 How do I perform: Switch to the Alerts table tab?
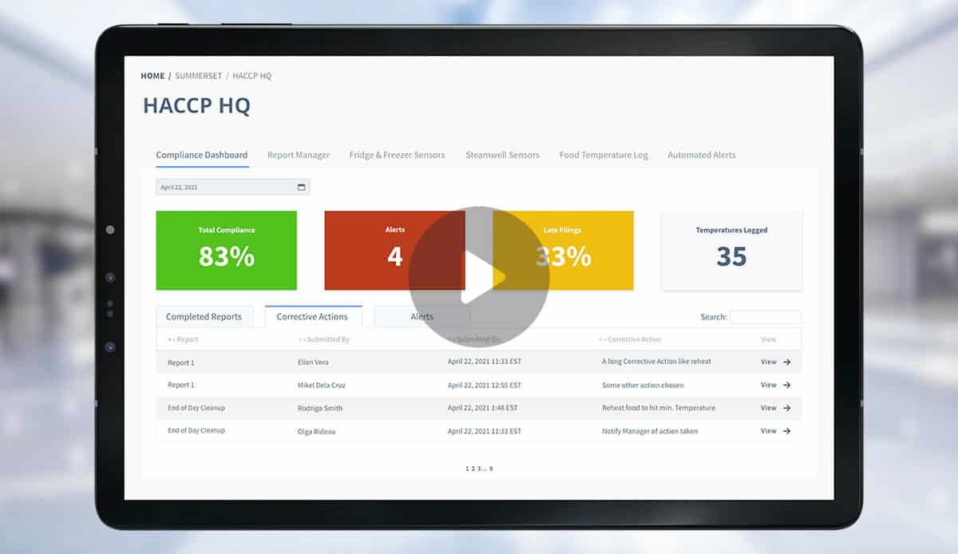[x=422, y=316]
